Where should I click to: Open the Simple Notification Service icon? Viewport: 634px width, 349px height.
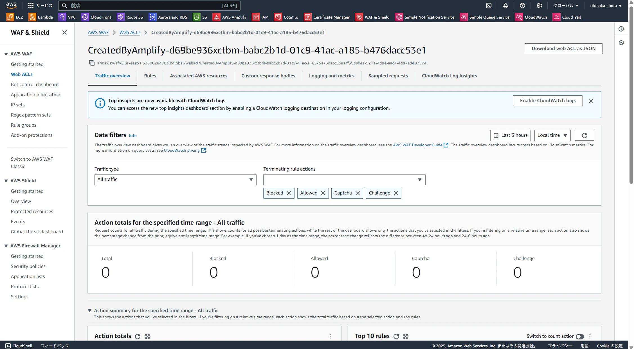(x=399, y=17)
